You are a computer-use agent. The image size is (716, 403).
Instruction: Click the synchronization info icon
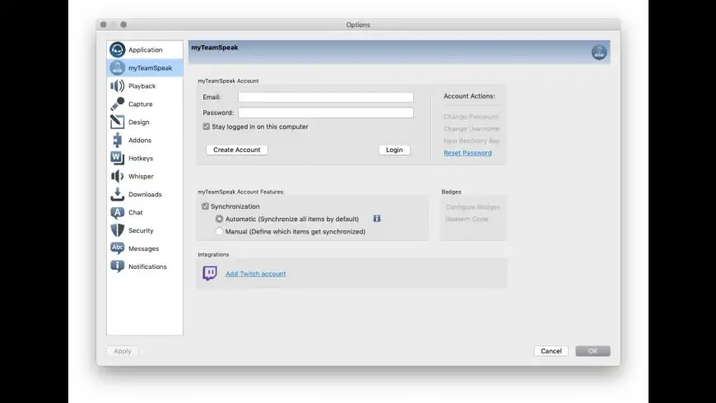[377, 219]
